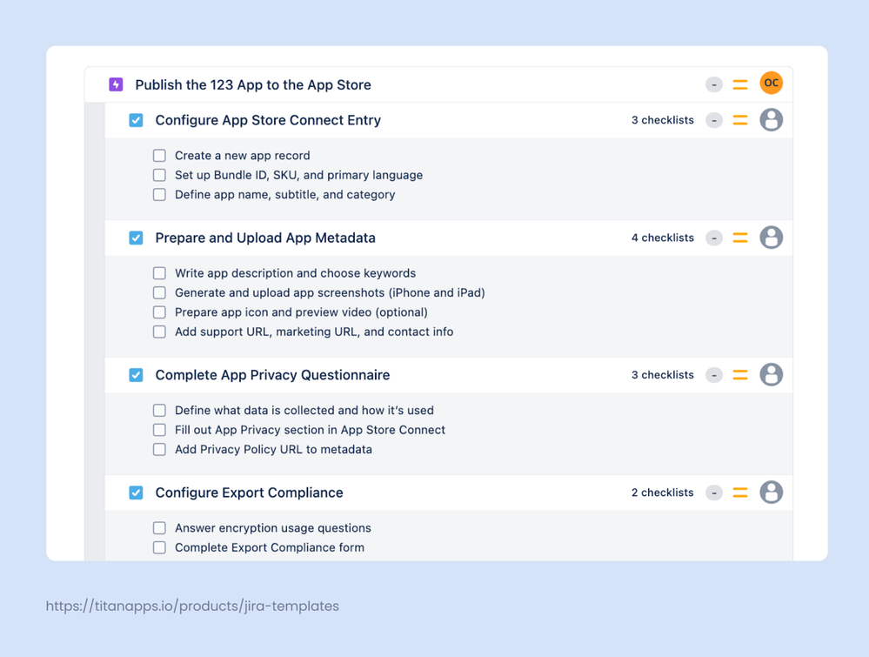Screen dimensions: 869x657
Task: Click the assignee avatar for Configure Export Compliance
Action: coord(772,493)
